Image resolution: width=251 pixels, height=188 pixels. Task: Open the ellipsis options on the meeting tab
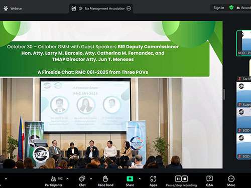point(129,9)
